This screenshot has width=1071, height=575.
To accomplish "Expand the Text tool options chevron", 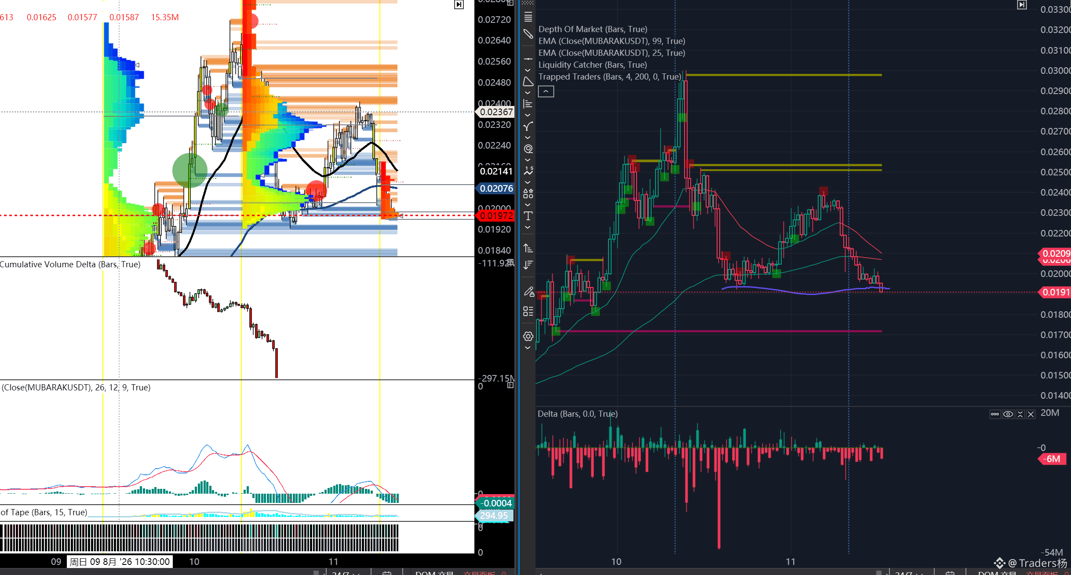I will tap(528, 227).
